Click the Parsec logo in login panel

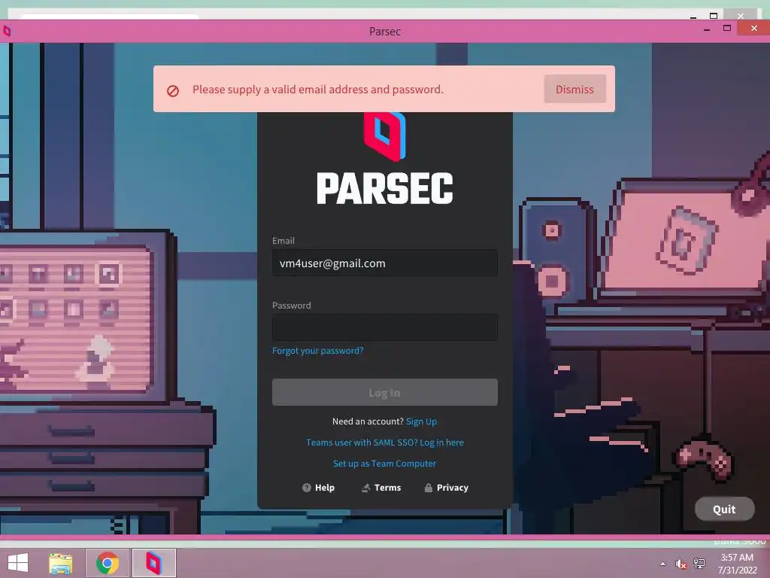384,136
